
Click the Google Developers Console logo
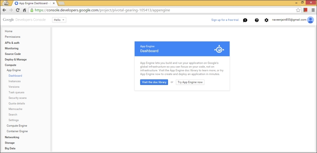pyautogui.click(x=24, y=20)
